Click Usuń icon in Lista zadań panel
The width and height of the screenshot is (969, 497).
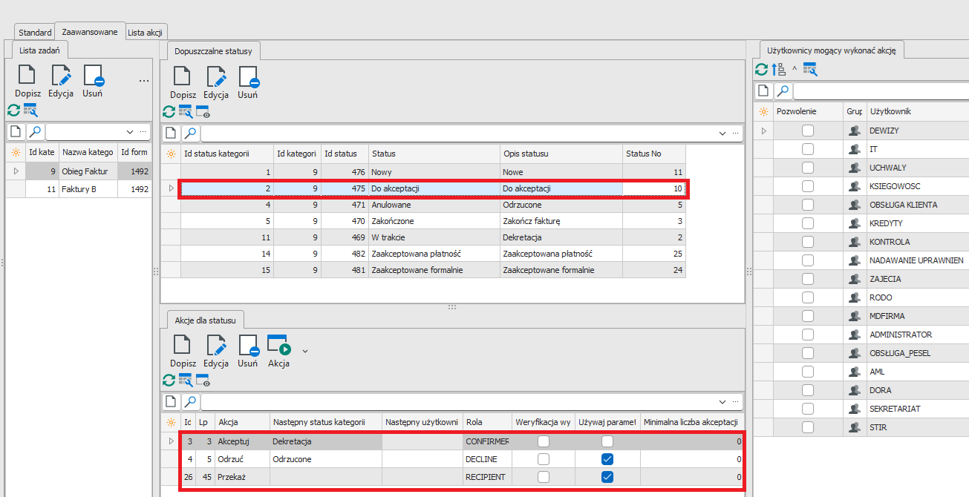[93, 76]
